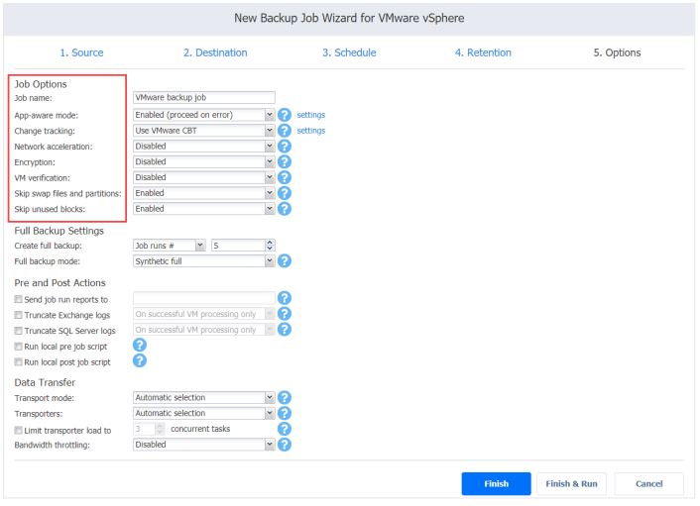Open disabled SQL Server logs processing dropdown

click(203, 330)
